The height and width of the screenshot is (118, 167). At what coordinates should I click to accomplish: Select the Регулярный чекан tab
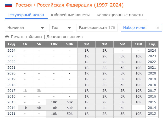26,15
